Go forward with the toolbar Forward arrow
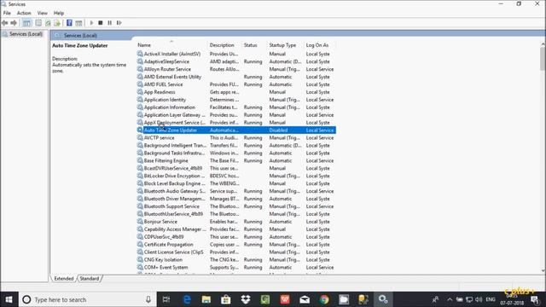The height and width of the screenshot is (307, 546). 14,23
